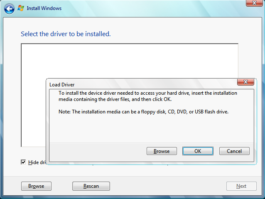Click empty area left of dialog Browse button
This screenshot has height=199, width=265.
96,151
